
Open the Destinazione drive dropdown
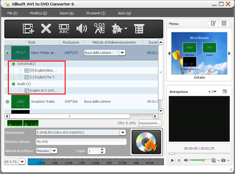point(123,133)
